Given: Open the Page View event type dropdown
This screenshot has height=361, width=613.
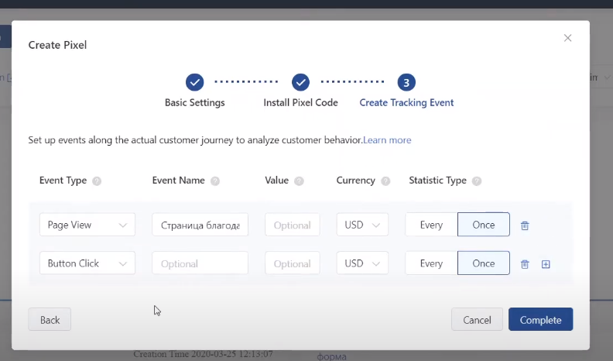Looking at the screenshot, I should [x=87, y=225].
